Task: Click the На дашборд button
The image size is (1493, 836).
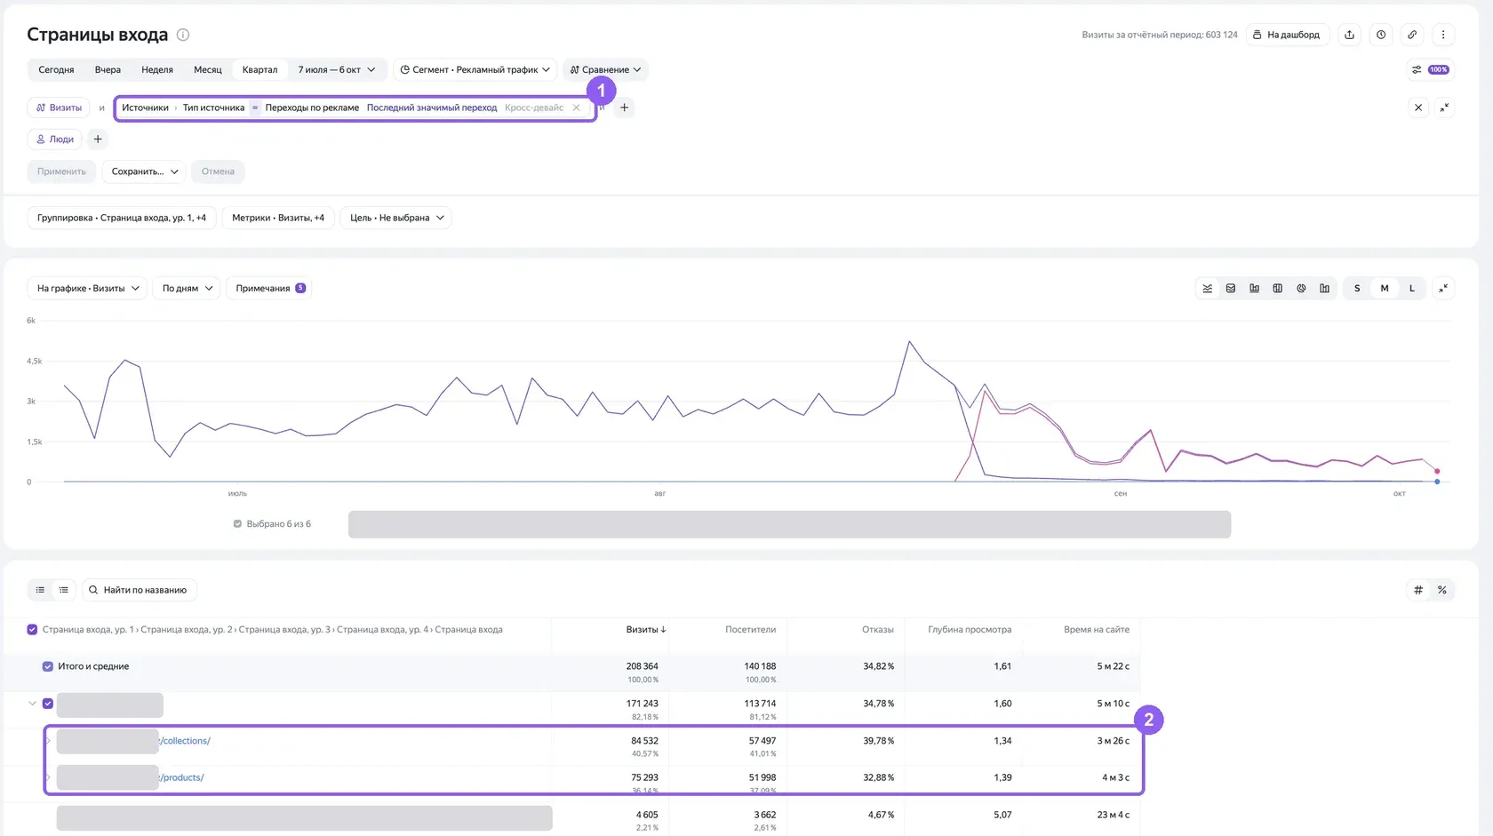Action: pyautogui.click(x=1287, y=35)
